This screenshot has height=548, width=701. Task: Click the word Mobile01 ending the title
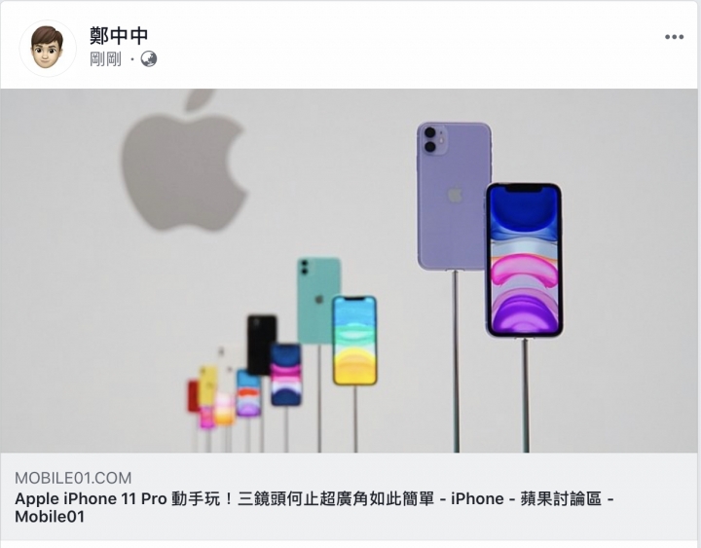50,517
